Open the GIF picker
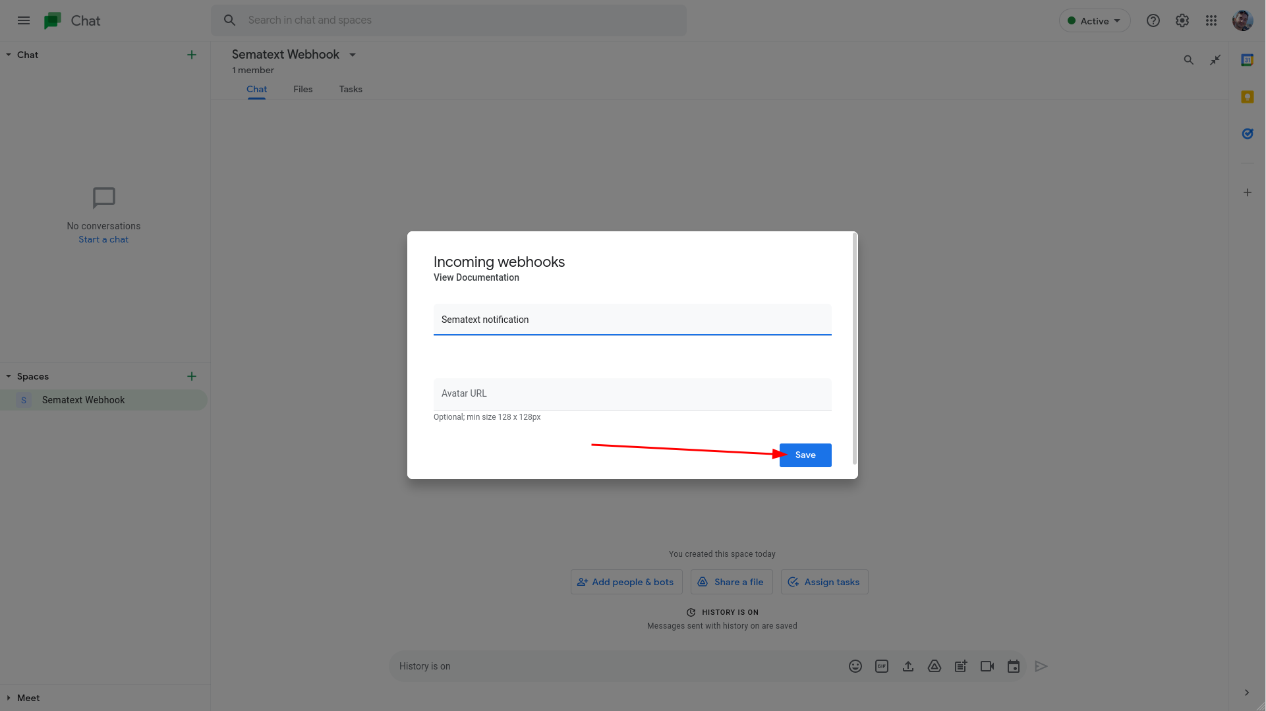 [881, 666]
